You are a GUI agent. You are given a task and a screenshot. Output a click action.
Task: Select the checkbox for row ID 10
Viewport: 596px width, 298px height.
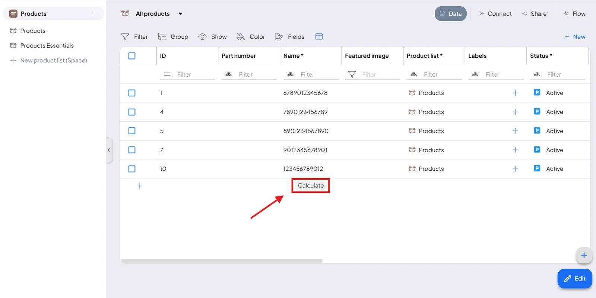(x=132, y=169)
